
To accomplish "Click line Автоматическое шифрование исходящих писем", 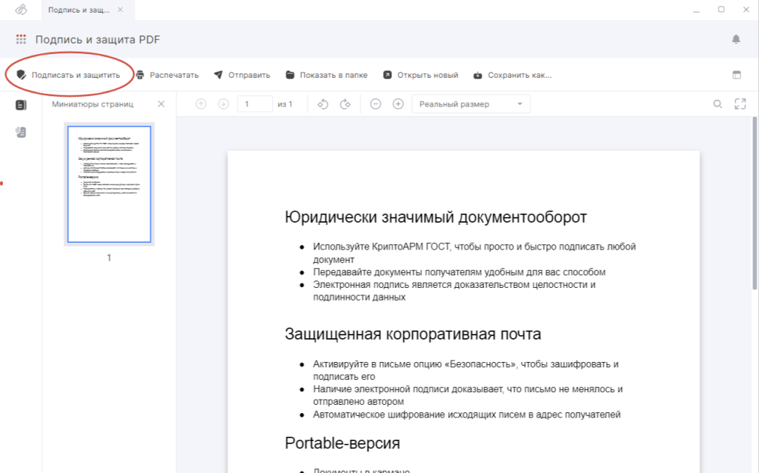I will pos(467,415).
